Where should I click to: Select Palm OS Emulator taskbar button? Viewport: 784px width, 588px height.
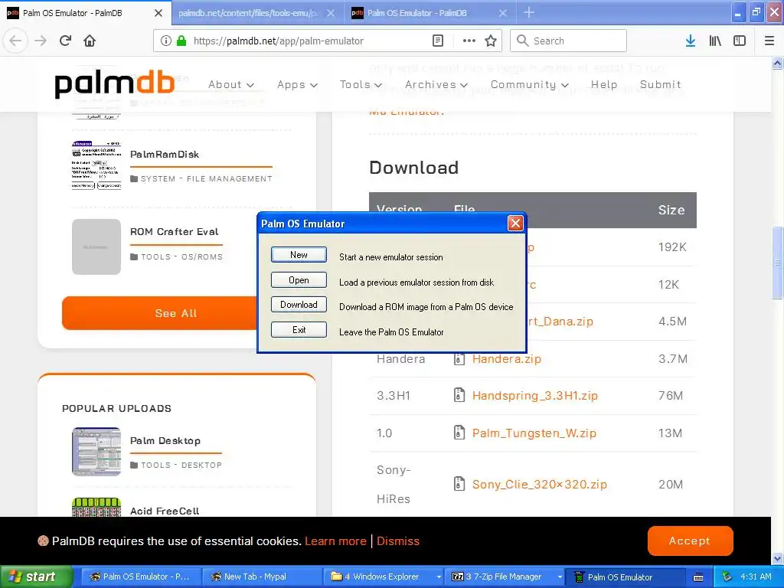(x=625, y=577)
